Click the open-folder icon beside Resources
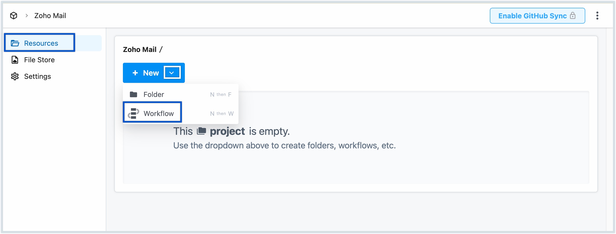 15,43
